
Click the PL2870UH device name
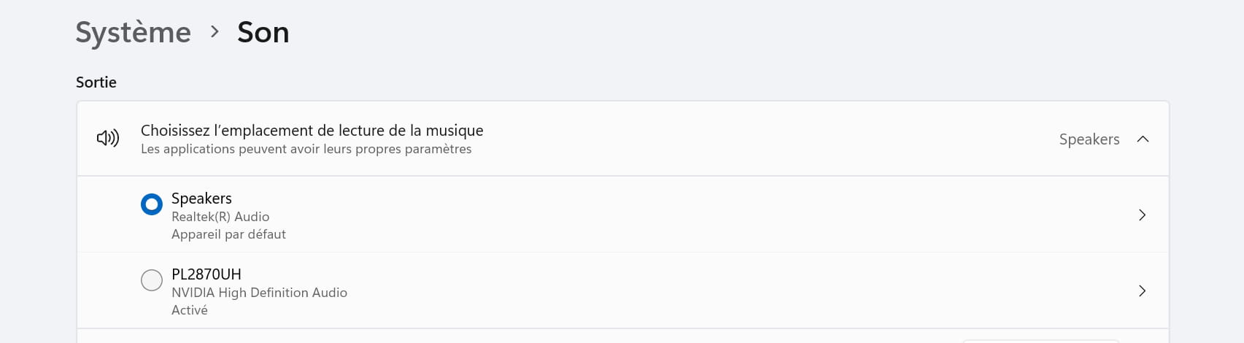(206, 274)
